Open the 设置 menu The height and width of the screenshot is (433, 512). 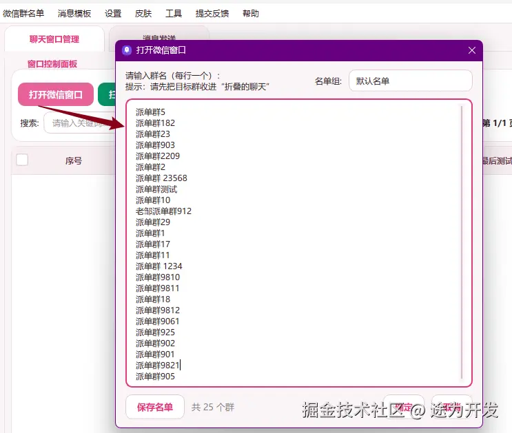coord(113,13)
